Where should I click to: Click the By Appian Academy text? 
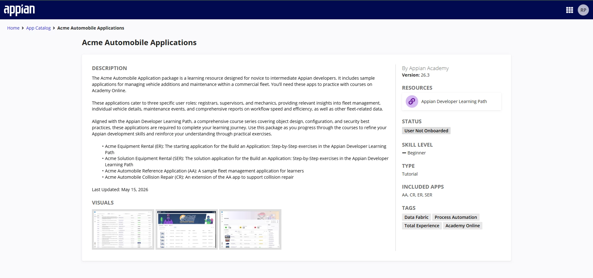pyautogui.click(x=425, y=68)
